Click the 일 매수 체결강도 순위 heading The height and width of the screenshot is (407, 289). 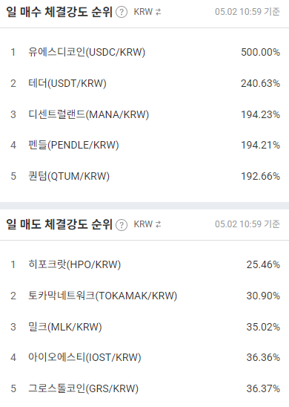[59, 12]
